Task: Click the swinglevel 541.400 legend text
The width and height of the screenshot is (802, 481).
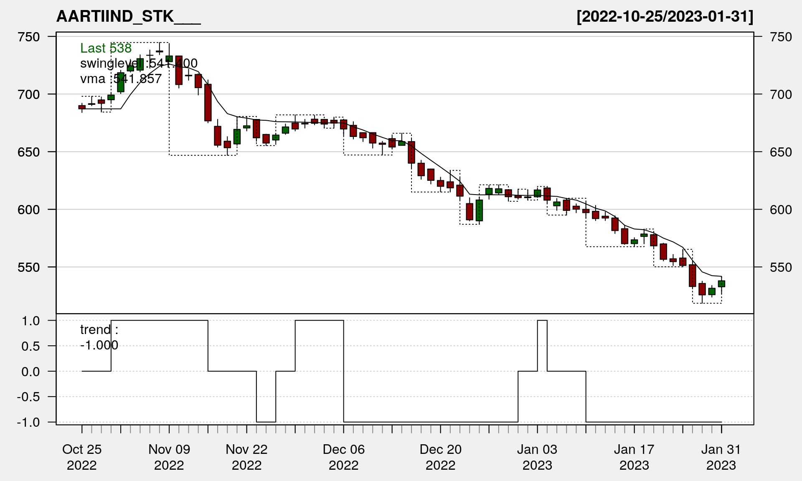Action: [139, 63]
